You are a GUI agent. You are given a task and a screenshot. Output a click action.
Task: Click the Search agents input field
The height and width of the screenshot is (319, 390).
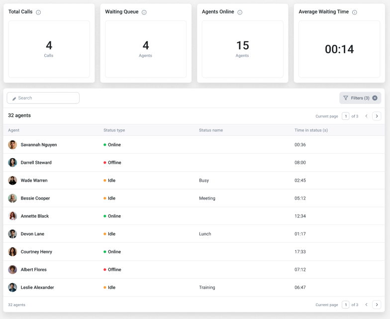click(x=43, y=98)
